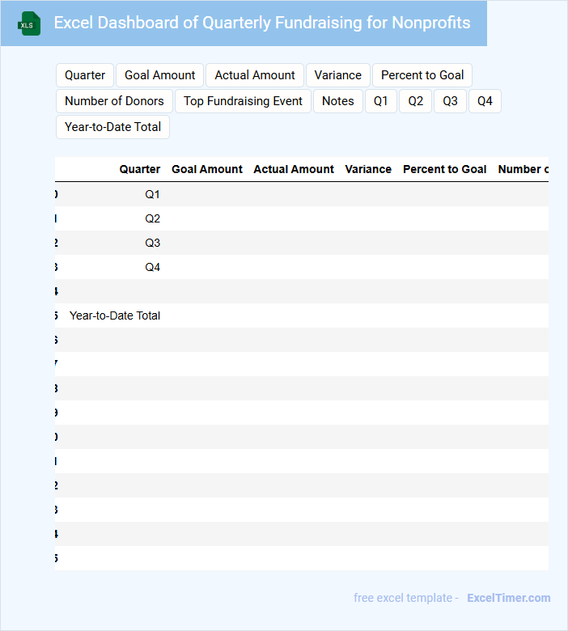Select the Percent to Goal column header
Image resolution: width=568 pixels, height=631 pixels.
click(445, 169)
